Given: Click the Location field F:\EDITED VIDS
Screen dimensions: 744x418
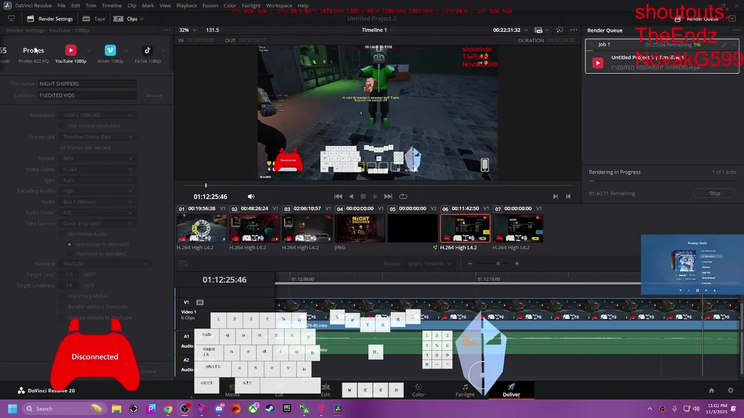Looking at the screenshot, I should 87,95.
